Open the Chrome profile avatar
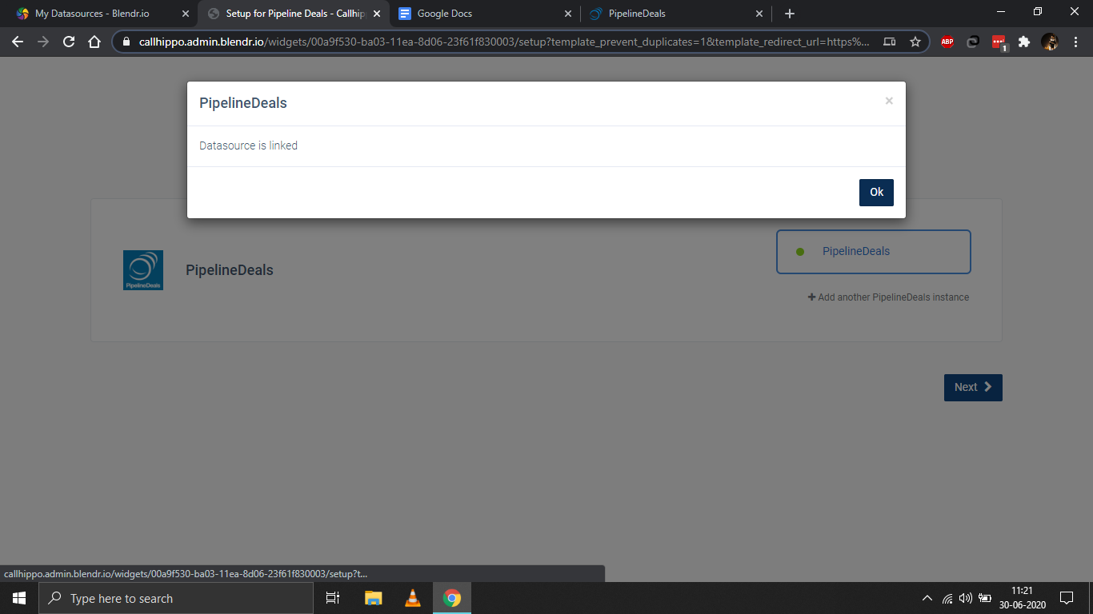This screenshot has height=614, width=1093. [x=1050, y=42]
